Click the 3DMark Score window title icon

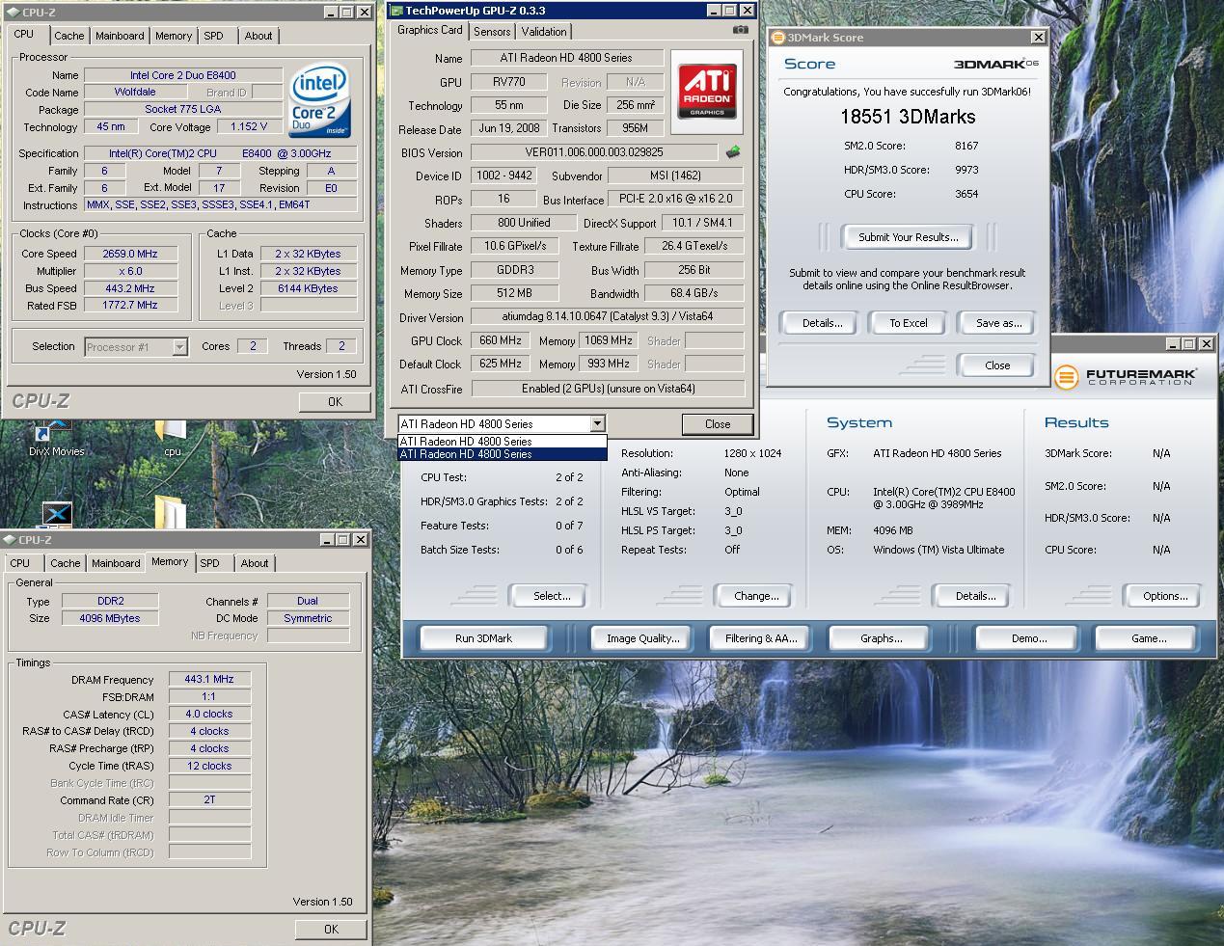coord(777,38)
